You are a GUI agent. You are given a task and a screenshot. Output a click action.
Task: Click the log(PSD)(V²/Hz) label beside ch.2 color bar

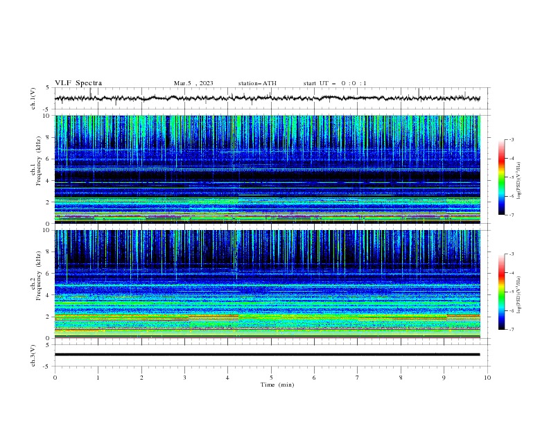tap(519, 294)
